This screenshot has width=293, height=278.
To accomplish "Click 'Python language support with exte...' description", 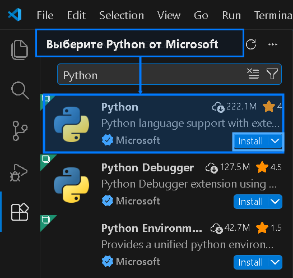I will (x=190, y=124).
